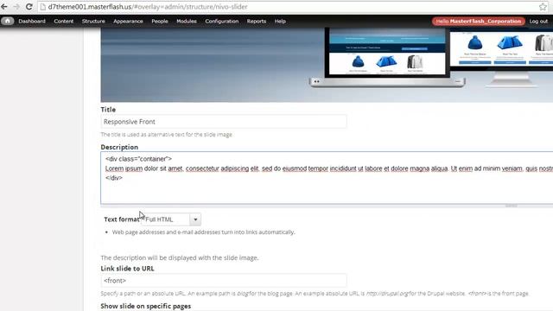This screenshot has width=553, height=311.
Task: Open the Appearance admin menu
Action: [x=128, y=21]
